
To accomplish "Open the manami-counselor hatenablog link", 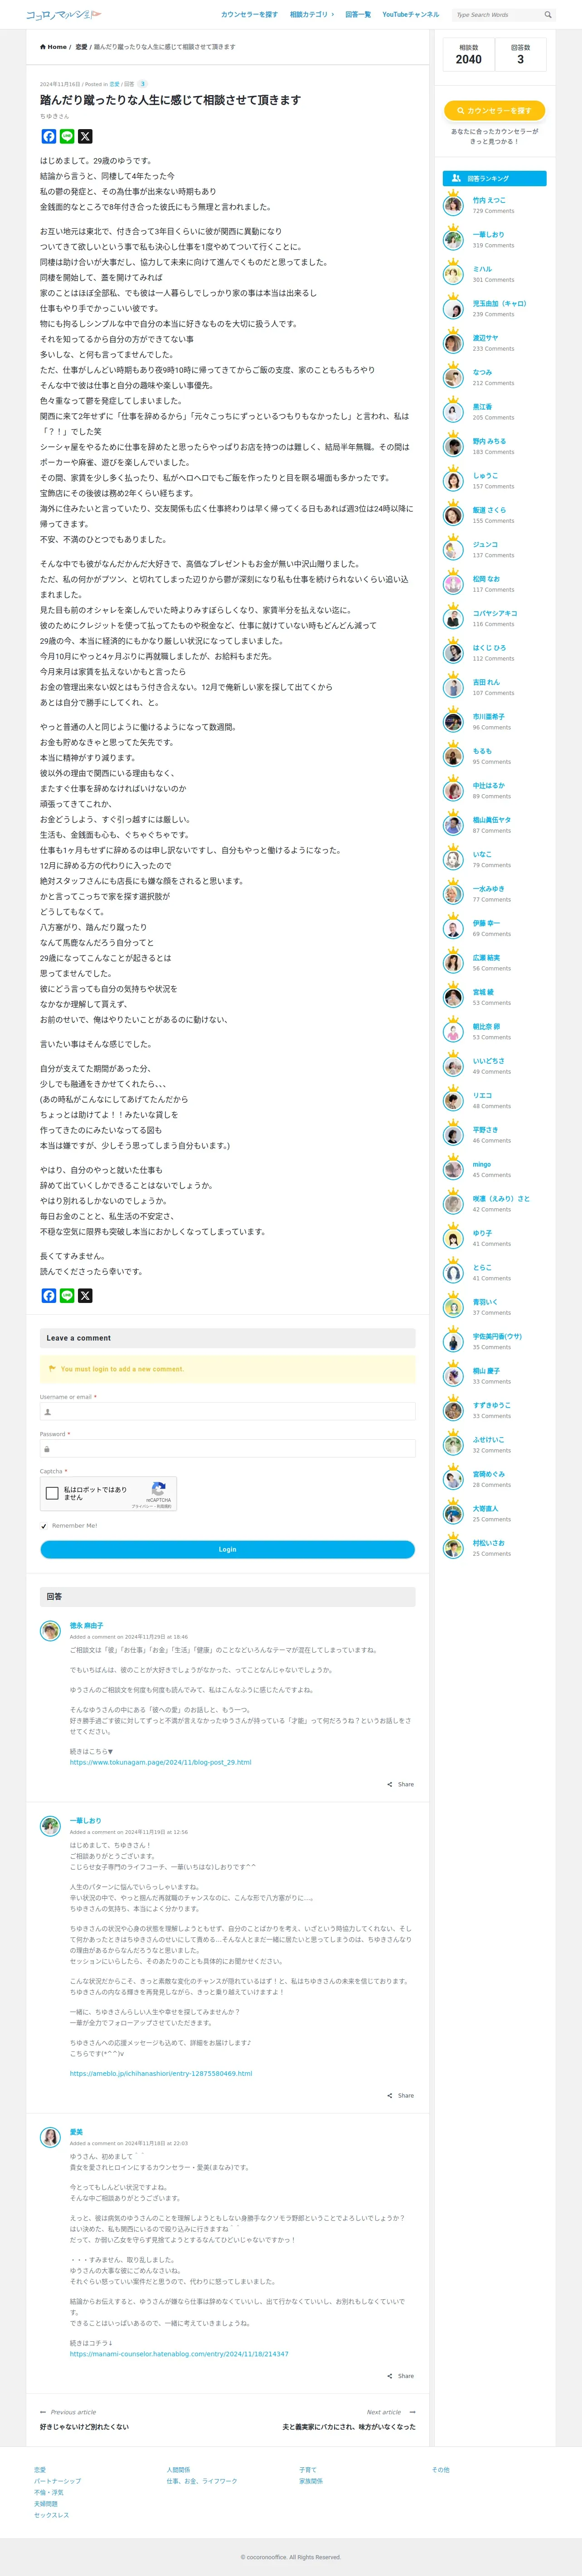I will click(179, 2353).
